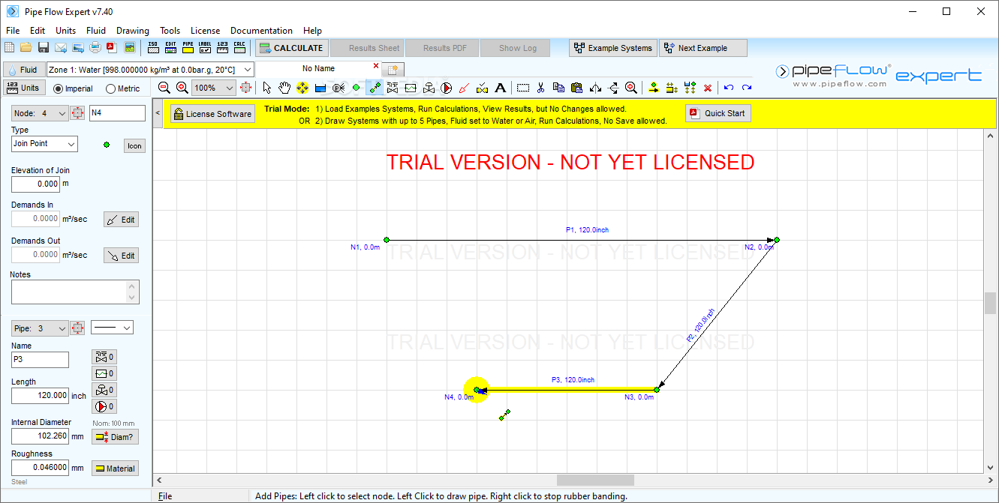Open the Tools menu
This screenshot has height=503, width=999.
(x=170, y=31)
